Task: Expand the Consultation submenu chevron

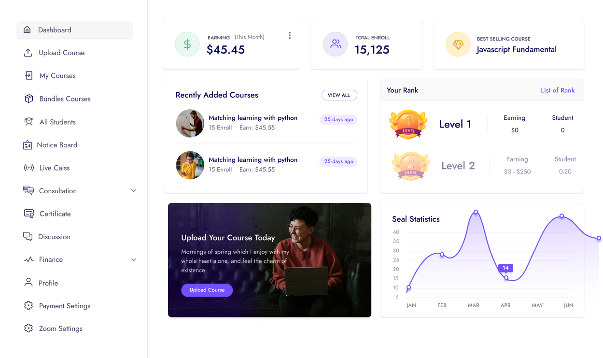Action: tap(134, 191)
